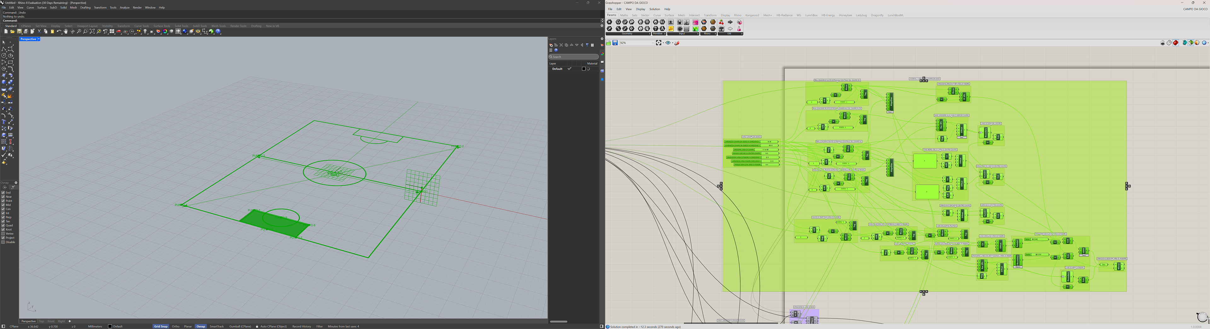Enable the Vertex osnap checkbox

click(3, 234)
